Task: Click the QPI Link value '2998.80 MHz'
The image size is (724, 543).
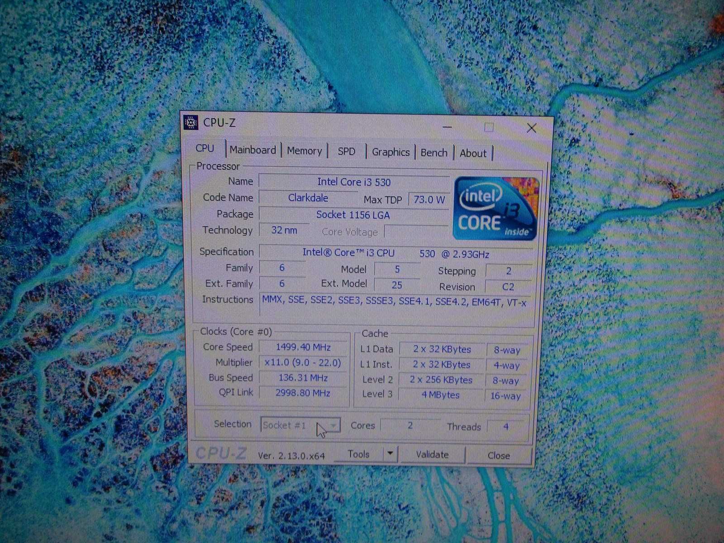Action: point(303,393)
